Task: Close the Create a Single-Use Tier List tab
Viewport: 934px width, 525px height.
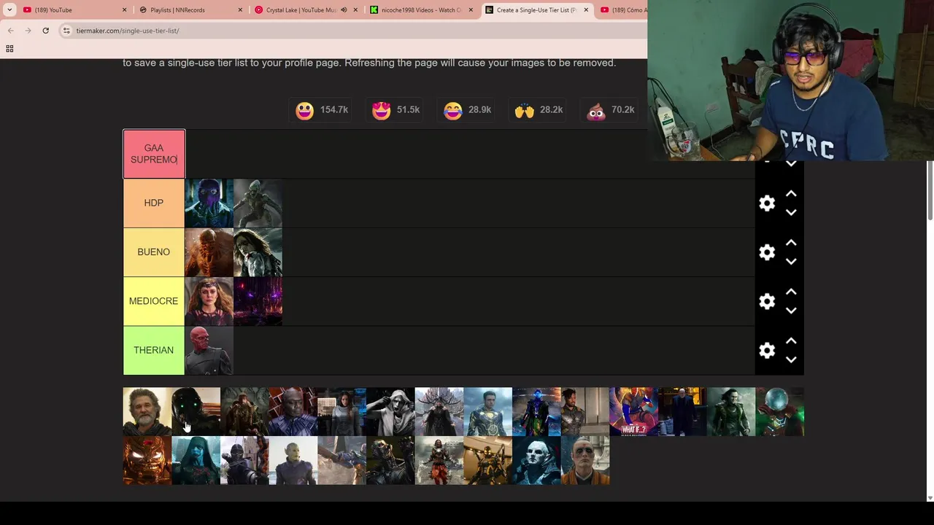Action: 586,10
